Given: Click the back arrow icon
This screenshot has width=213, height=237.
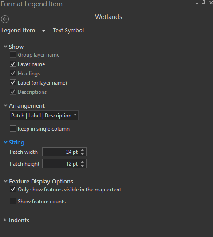Looking at the screenshot, I should coord(5,19).
